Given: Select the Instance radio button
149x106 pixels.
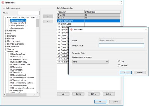Looking at the screenshot, I should click(119, 66).
